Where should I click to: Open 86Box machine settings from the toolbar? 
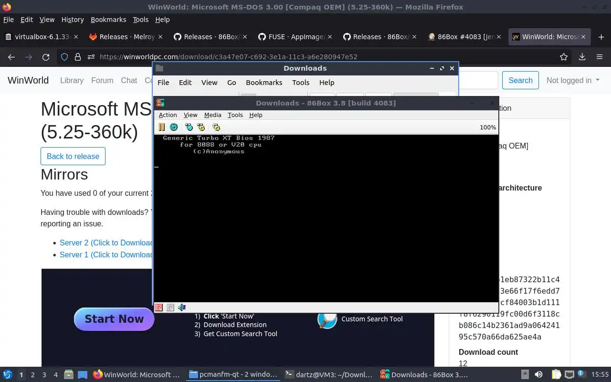point(216,127)
